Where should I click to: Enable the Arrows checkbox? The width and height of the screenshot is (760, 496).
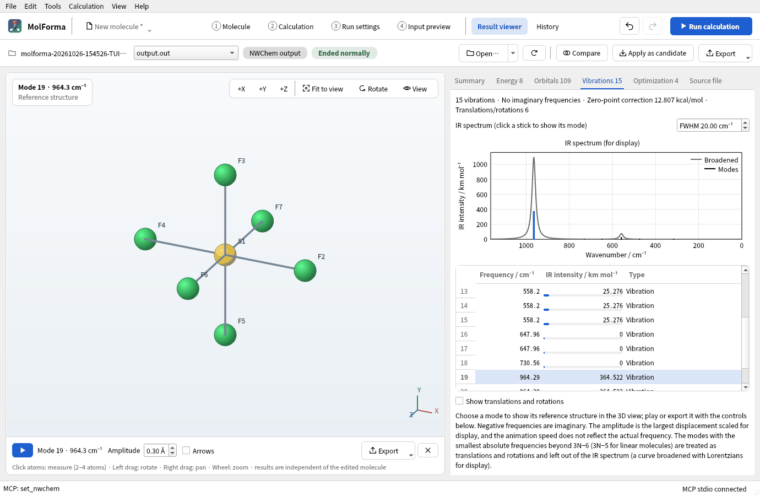(186, 450)
